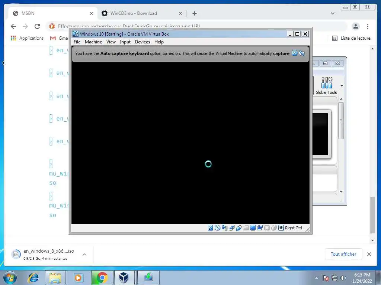
Task: Close the Chrome downloads bar
Action: pyautogui.click(x=369, y=254)
